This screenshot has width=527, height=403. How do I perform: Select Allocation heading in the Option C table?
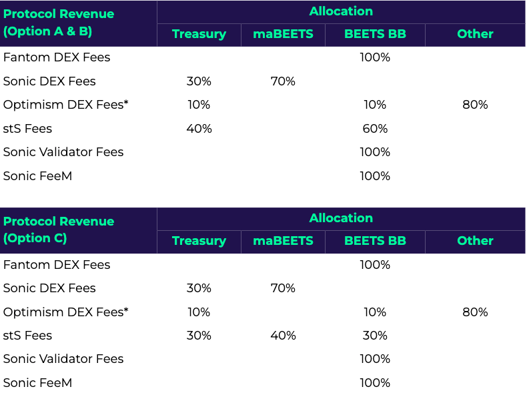click(x=341, y=218)
